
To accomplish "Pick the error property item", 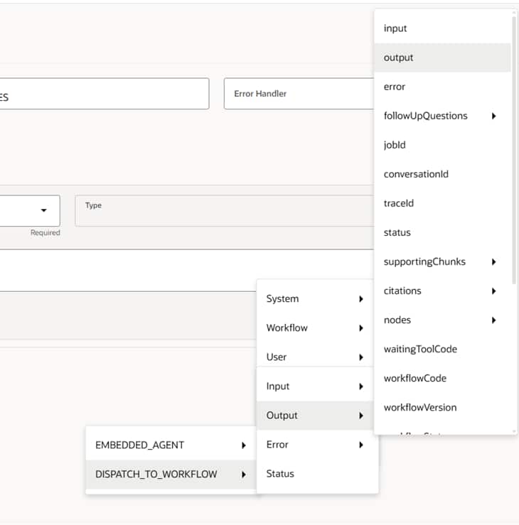I will coord(395,87).
